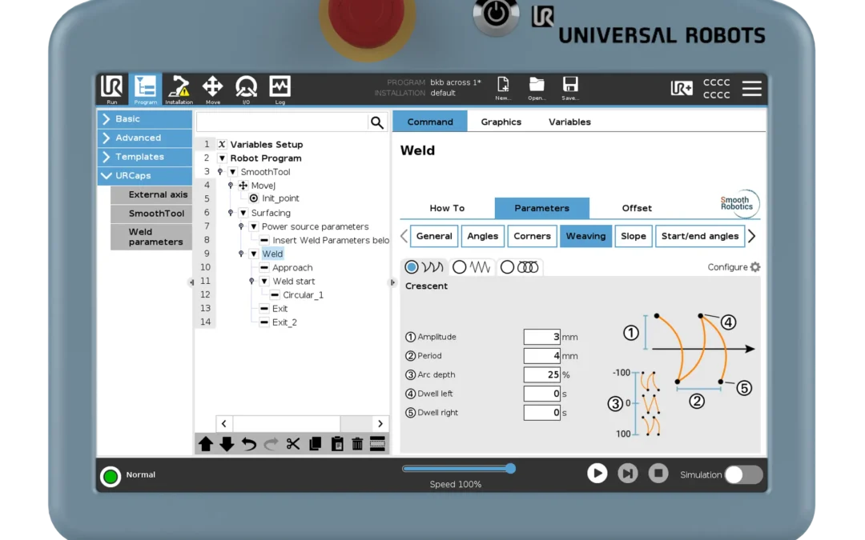Collapse the Surfacing tree node

click(243, 213)
